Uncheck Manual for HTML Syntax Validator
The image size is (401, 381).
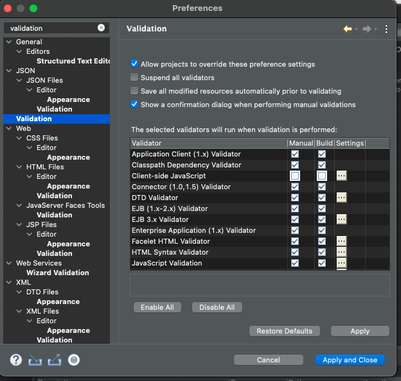click(295, 252)
